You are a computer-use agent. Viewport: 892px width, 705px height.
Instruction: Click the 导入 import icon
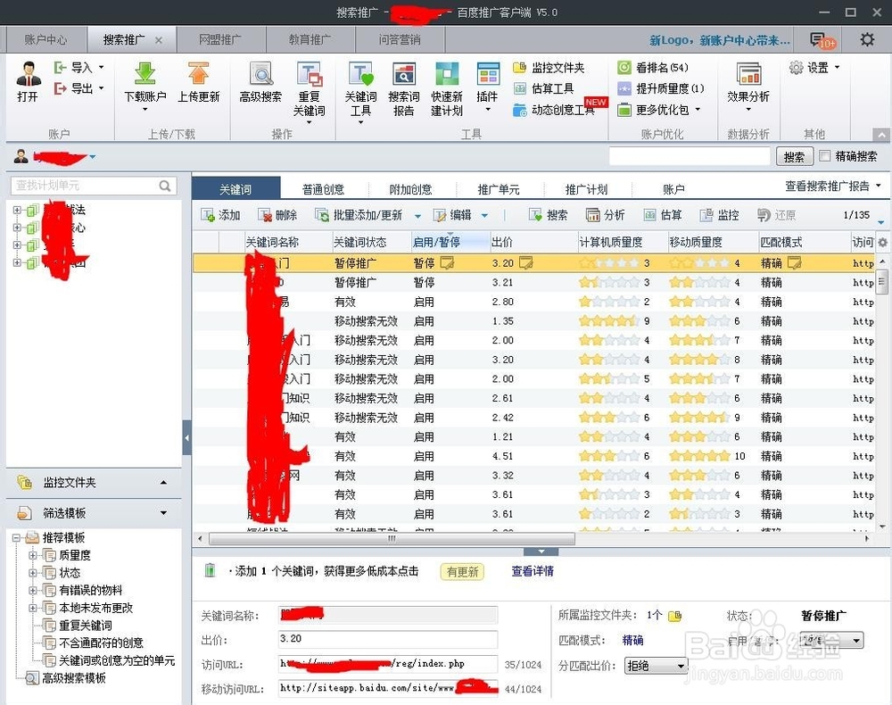[61, 68]
